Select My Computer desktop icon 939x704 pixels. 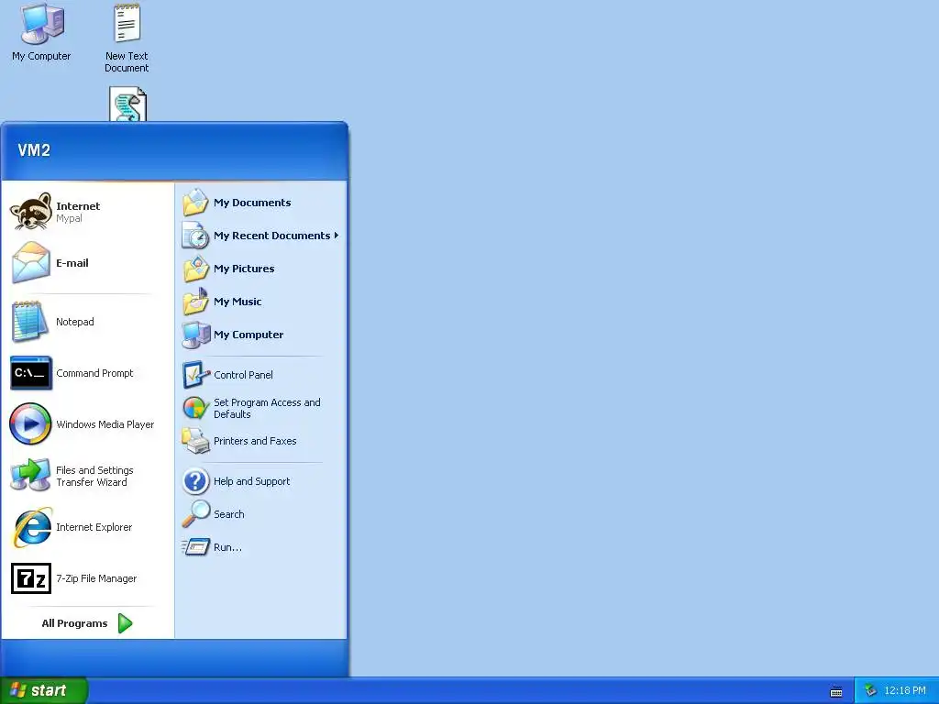click(x=41, y=24)
